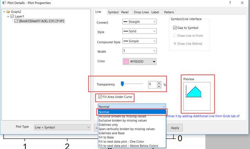Viewport: 250px width, 149px height.
Task: Open the Panel tab
Action: [x=125, y=12]
